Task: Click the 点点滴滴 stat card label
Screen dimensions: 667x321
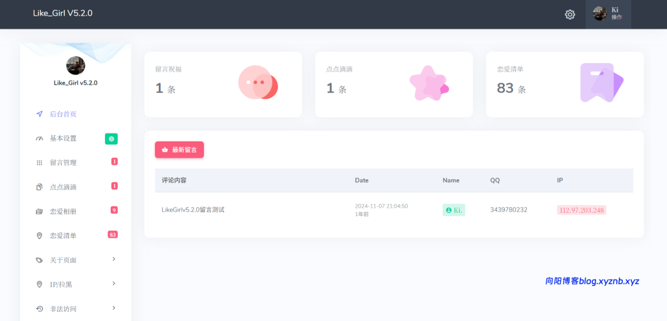Action: coord(339,69)
